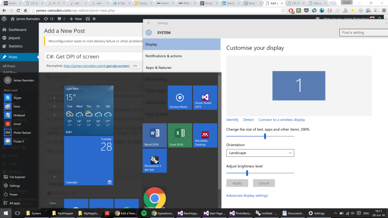This screenshot has height=218, width=388.
Task: Launch the Excel 2016 tile
Action: (x=180, y=135)
